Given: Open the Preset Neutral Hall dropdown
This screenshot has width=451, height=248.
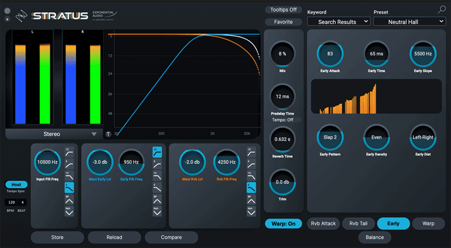Looking at the screenshot, I should 410,21.
